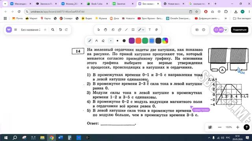
Task: Select the sticky note tool
Action: pyautogui.click(x=113, y=30)
